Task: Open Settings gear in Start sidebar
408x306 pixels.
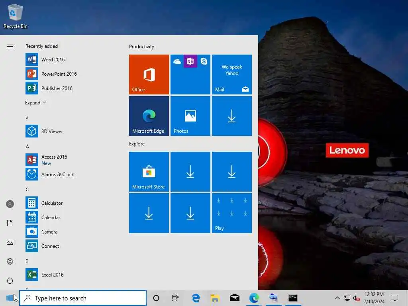Action: (x=10, y=261)
